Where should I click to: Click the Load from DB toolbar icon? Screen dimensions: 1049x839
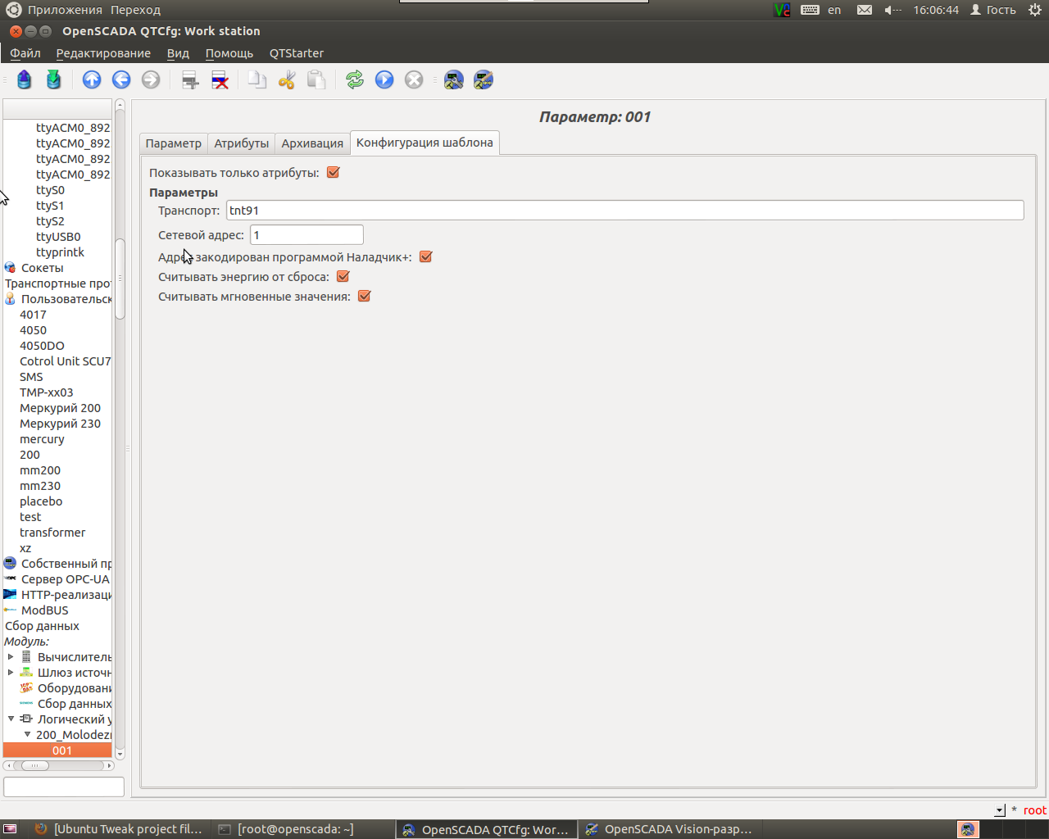click(25, 79)
